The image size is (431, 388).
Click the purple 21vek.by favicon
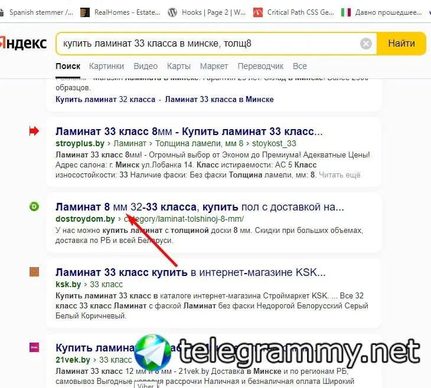pyautogui.click(x=34, y=347)
